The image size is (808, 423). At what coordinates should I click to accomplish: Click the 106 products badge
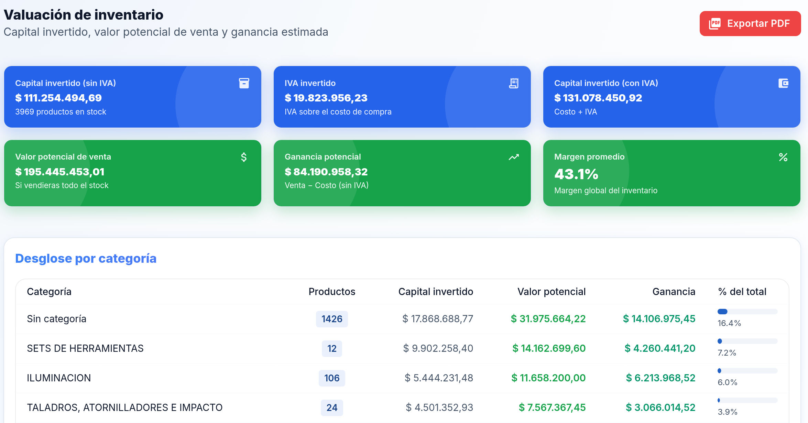pyautogui.click(x=332, y=378)
